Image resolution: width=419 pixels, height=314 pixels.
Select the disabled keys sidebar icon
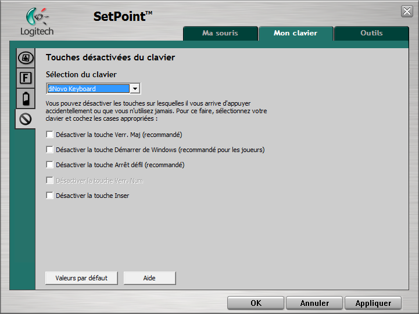click(26, 119)
